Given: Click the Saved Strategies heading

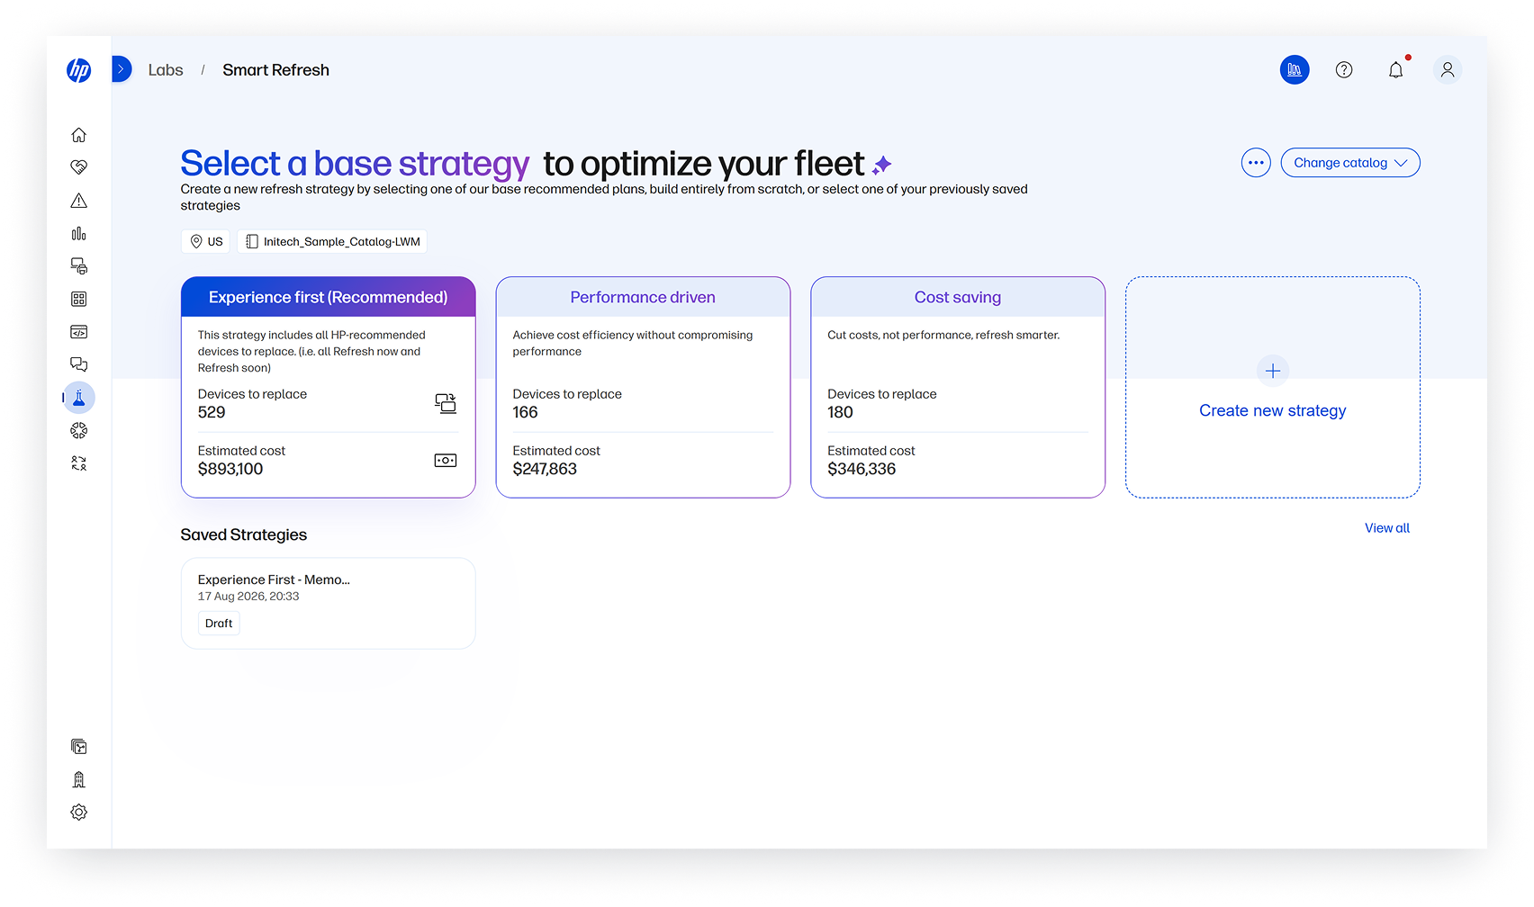Looking at the screenshot, I should [x=244, y=534].
